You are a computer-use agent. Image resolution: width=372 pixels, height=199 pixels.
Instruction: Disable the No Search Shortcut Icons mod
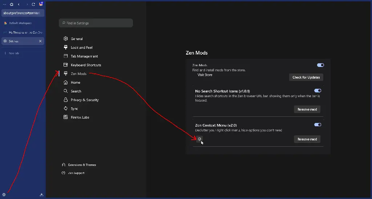click(318, 91)
